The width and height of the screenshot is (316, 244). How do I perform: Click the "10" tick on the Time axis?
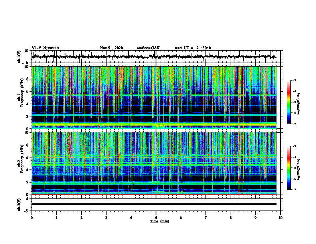[x=280, y=218]
